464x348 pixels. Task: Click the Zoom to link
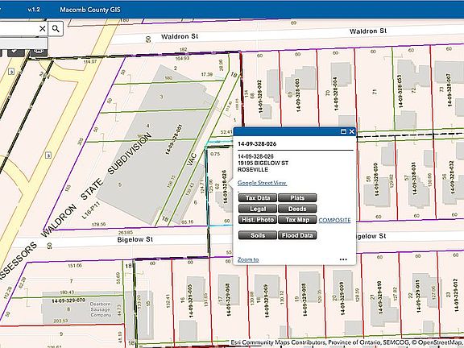248,259
